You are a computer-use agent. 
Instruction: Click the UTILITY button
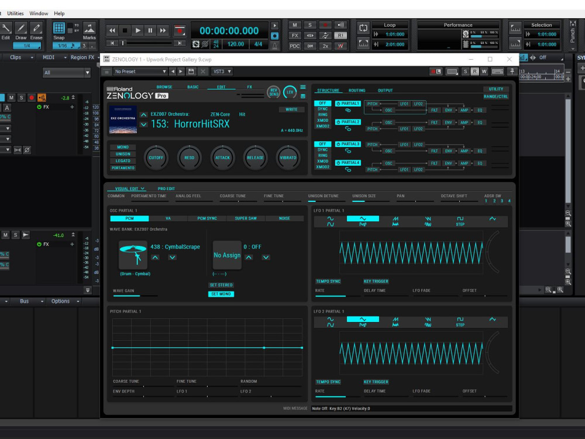(496, 89)
